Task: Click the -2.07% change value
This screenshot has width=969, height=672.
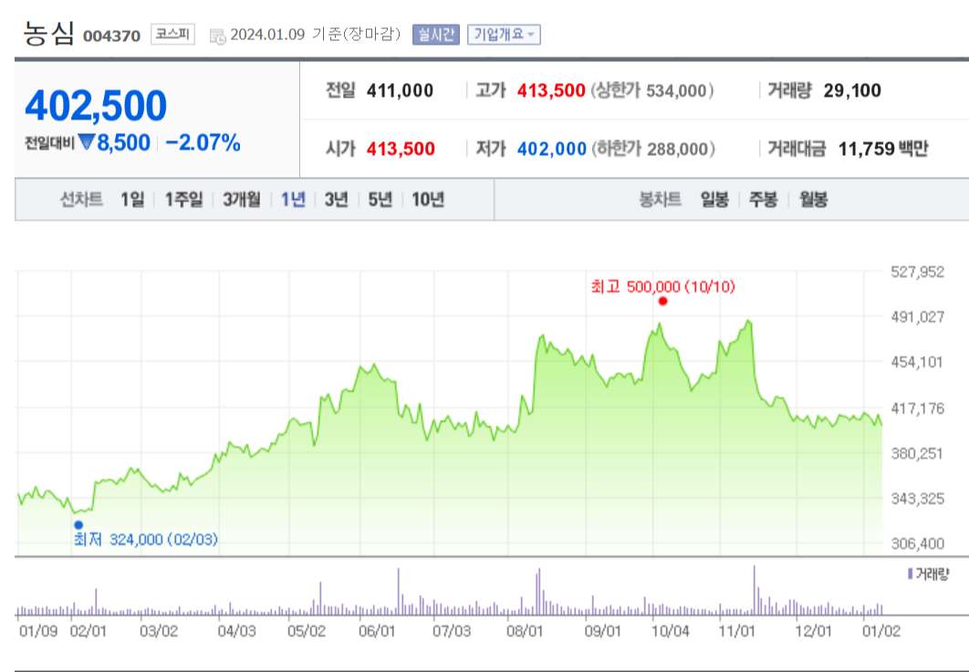Action: (203, 142)
